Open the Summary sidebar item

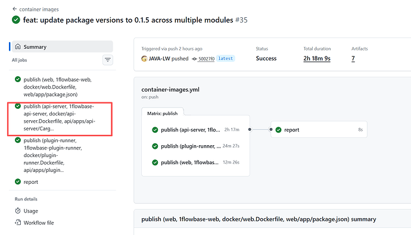pyautogui.click(x=63, y=46)
